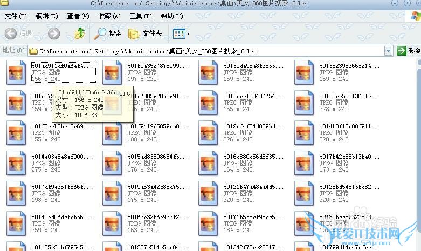Click file name t017df9e361f566f...

(x=62, y=187)
